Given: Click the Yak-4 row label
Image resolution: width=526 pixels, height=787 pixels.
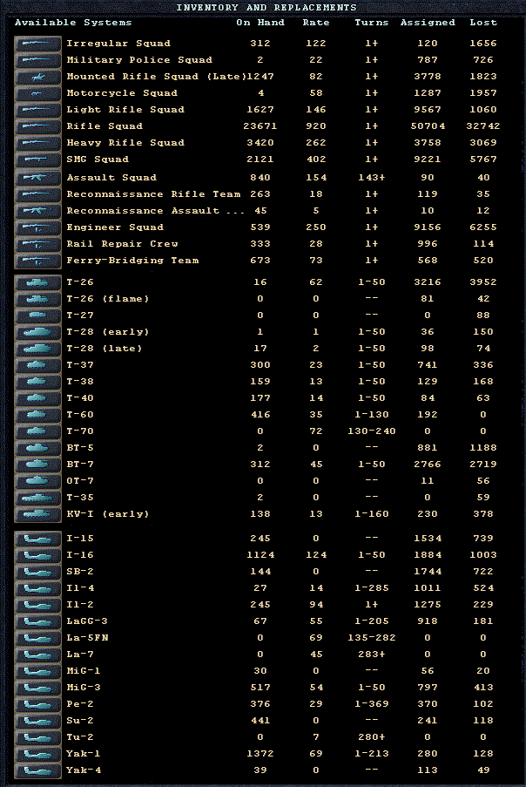Looking at the screenshot, I should tap(84, 770).
